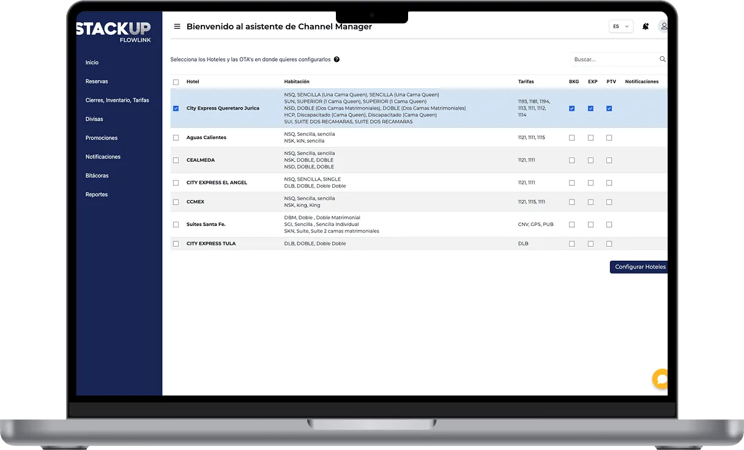
Task: Select the CITY EXPRESS EL ANGEL name
Action: [x=217, y=183]
